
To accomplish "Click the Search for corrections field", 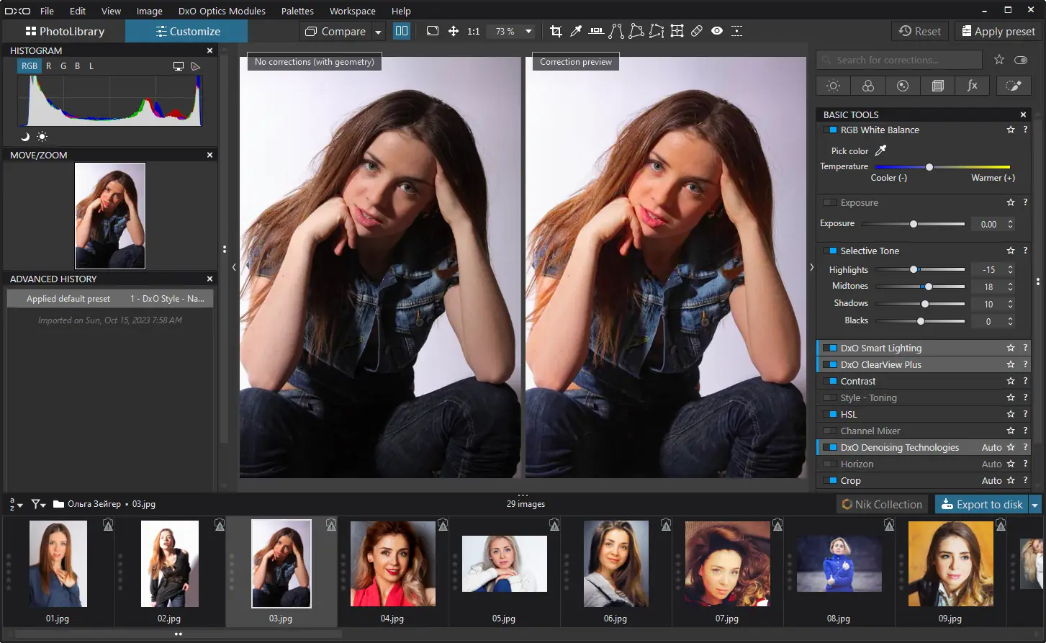I will tap(900, 60).
